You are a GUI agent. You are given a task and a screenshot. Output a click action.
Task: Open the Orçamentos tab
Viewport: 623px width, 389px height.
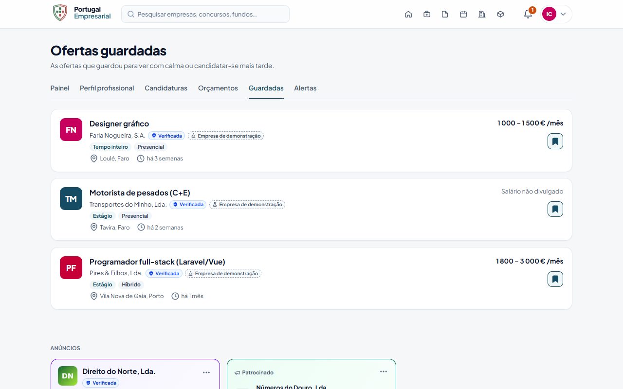(x=218, y=88)
